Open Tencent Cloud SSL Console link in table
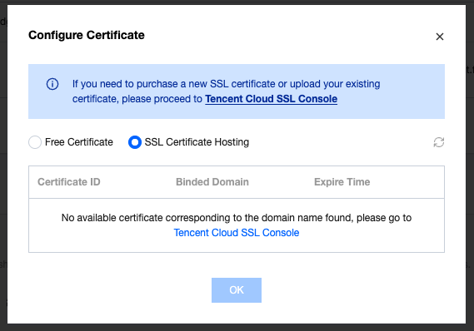This screenshot has height=331, width=474. coord(237,233)
